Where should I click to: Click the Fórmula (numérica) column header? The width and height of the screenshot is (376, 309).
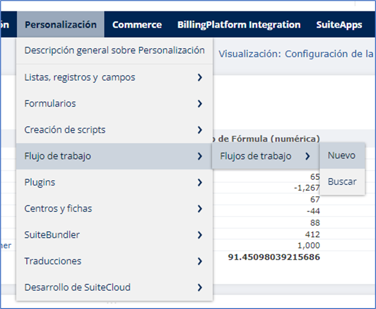click(267, 139)
